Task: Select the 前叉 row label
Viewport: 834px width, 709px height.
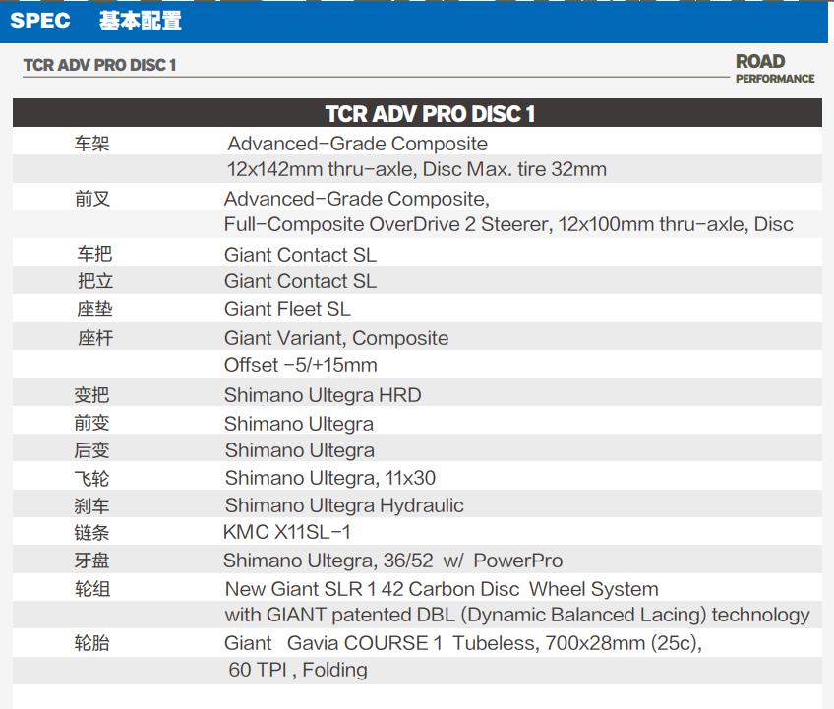Action: [x=92, y=199]
